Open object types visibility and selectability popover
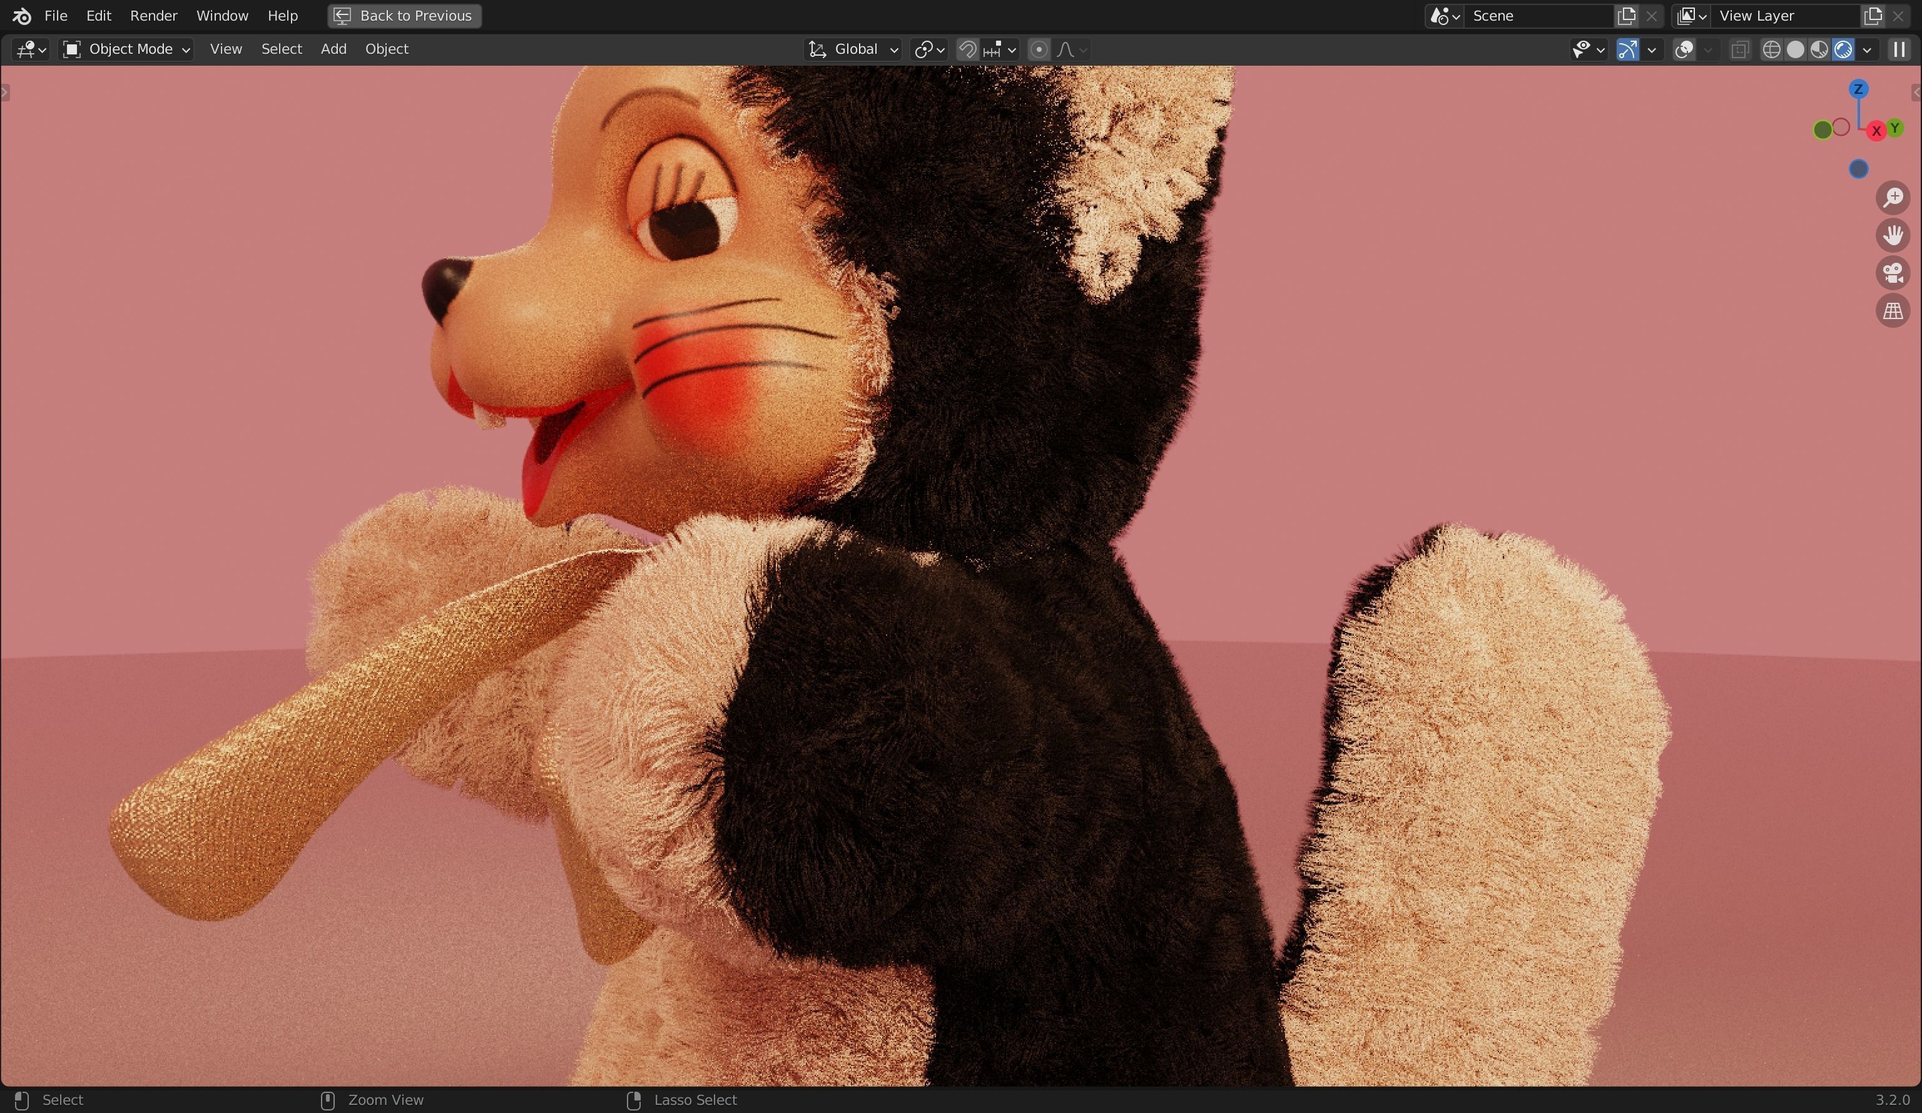This screenshot has height=1113, width=1922. coord(1588,49)
